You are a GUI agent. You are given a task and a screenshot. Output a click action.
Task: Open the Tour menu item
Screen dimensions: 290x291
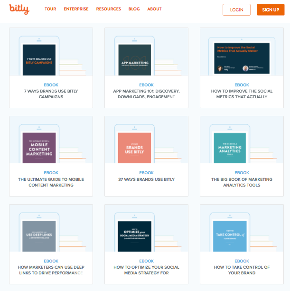pos(50,9)
